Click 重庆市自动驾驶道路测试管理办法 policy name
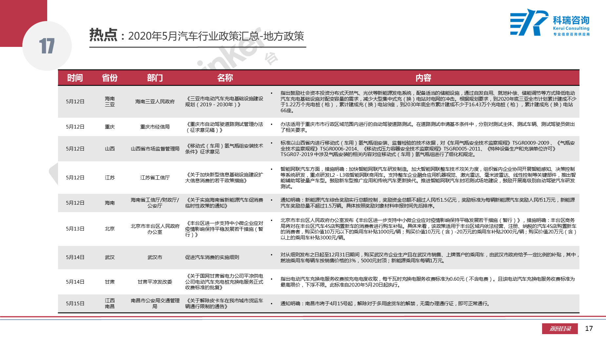Viewport: 606px width, 341px height. (x=224, y=127)
